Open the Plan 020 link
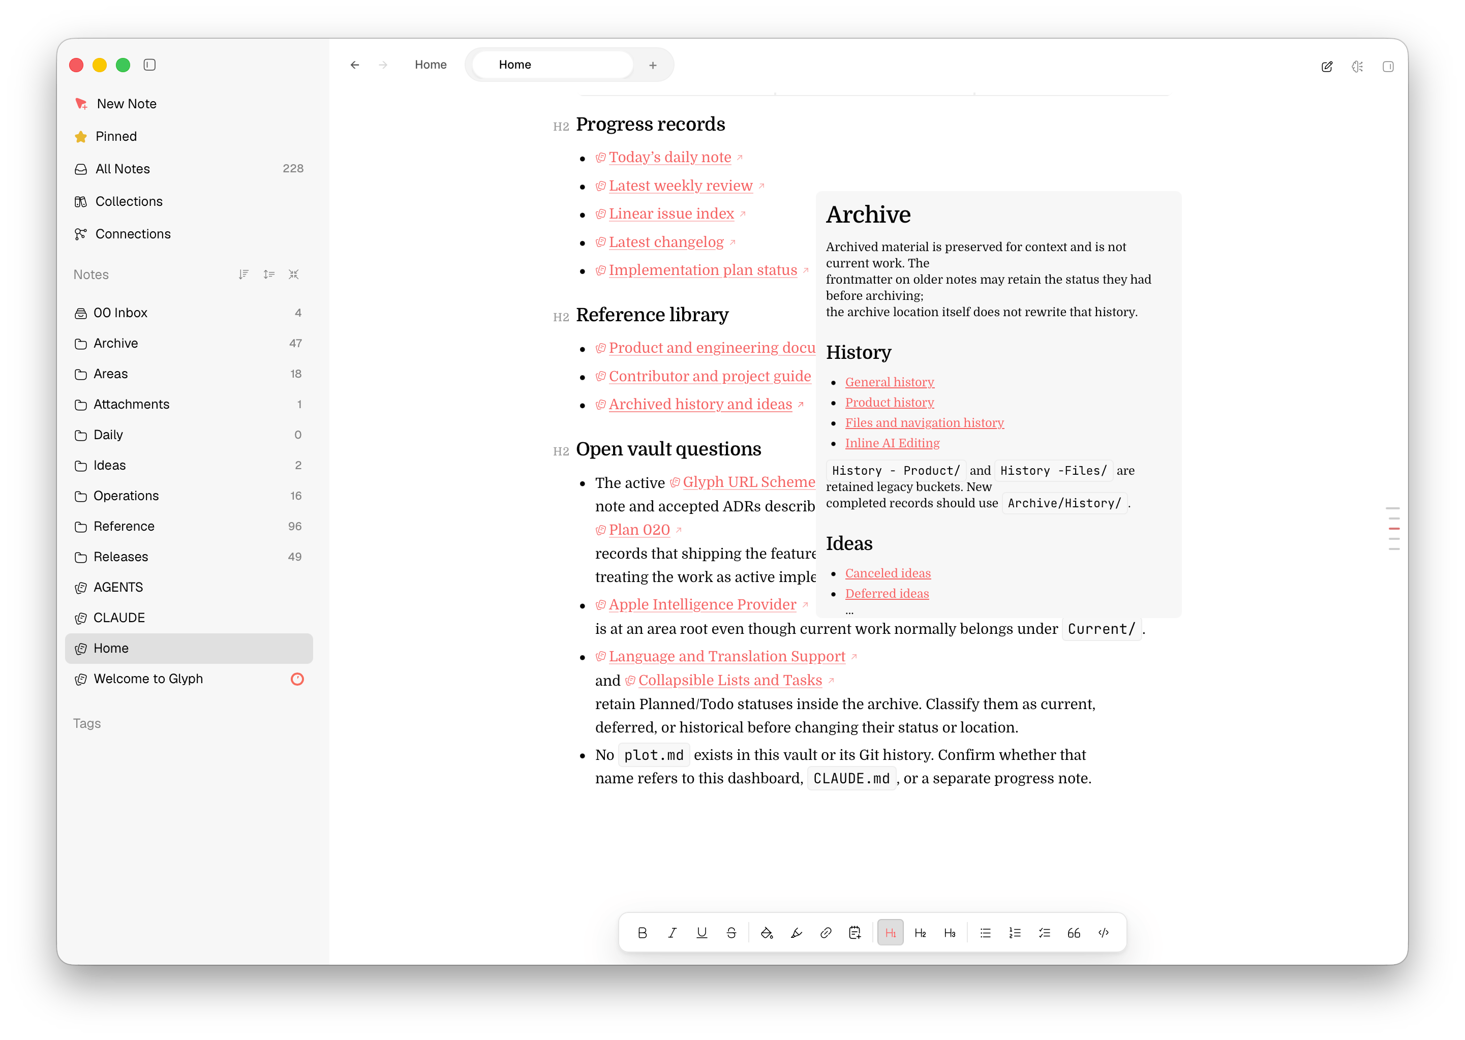 [639, 530]
